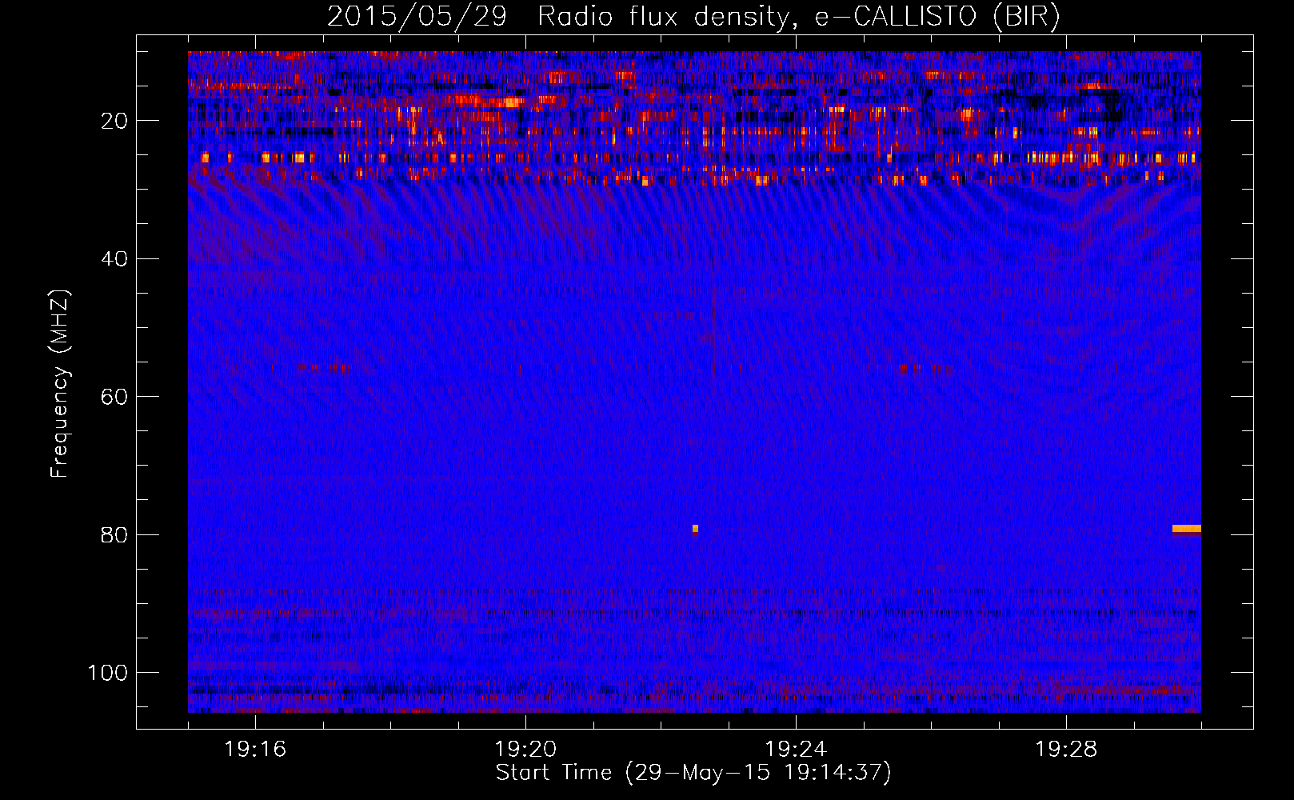Click the small orange spot near 80 MHz at 19:22
The image size is (1294, 800).
[696, 529]
